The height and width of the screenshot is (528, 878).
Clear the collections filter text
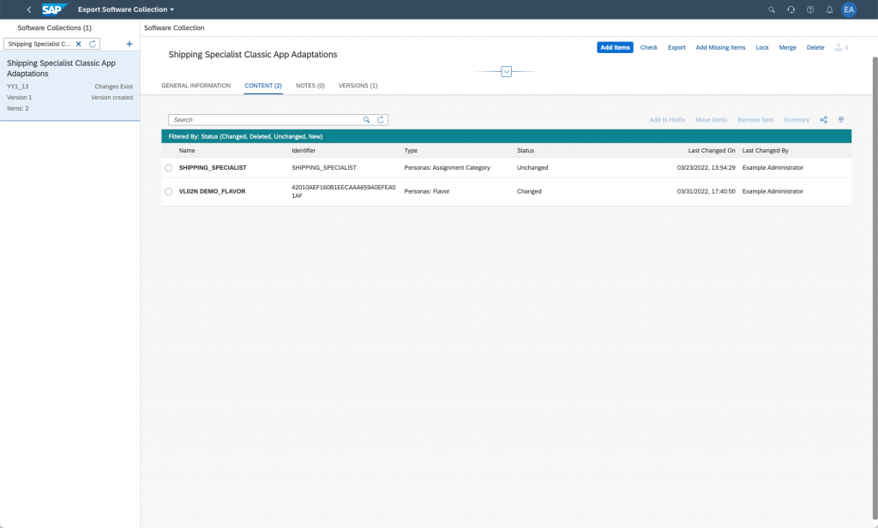78,44
